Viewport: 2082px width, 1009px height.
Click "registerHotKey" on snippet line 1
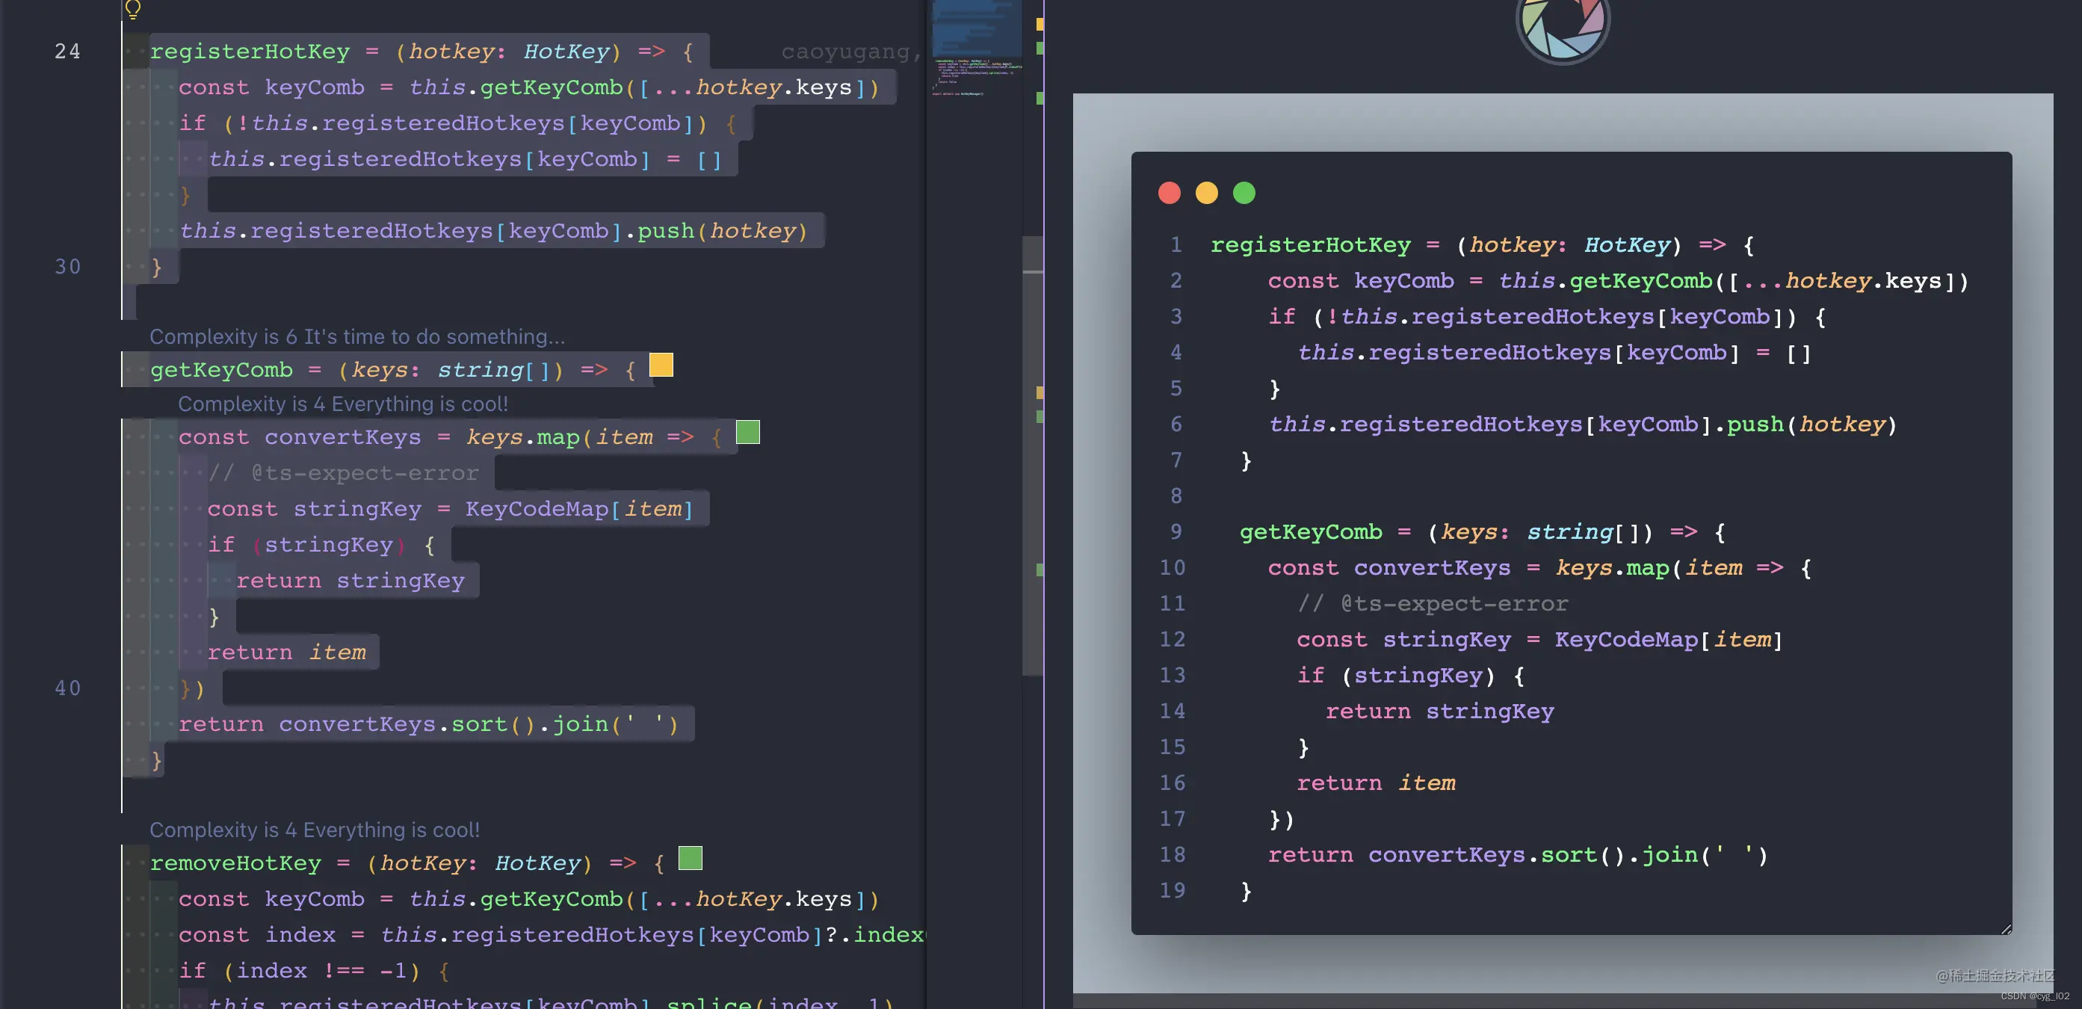1310,245
